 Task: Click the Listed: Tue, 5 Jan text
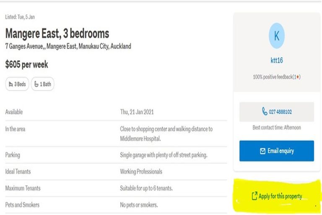[20, 17]
